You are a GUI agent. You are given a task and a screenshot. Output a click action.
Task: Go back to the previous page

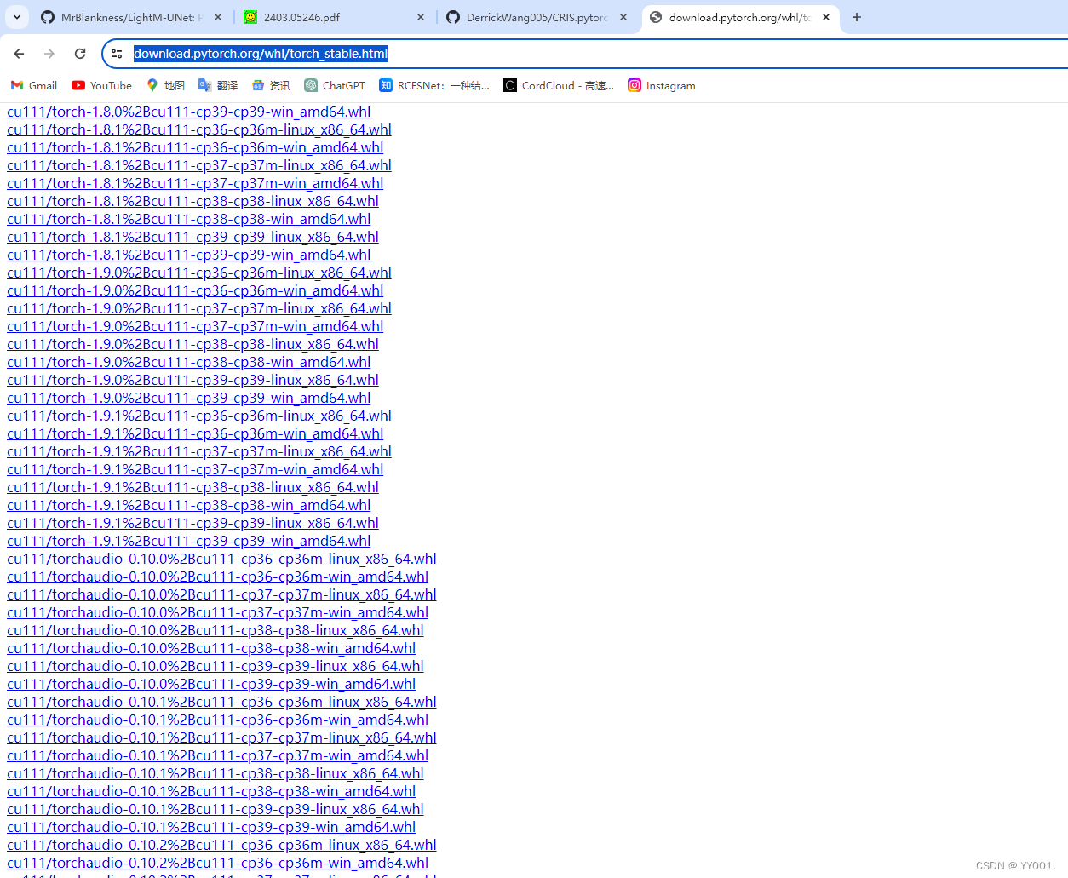pos(19,53)
